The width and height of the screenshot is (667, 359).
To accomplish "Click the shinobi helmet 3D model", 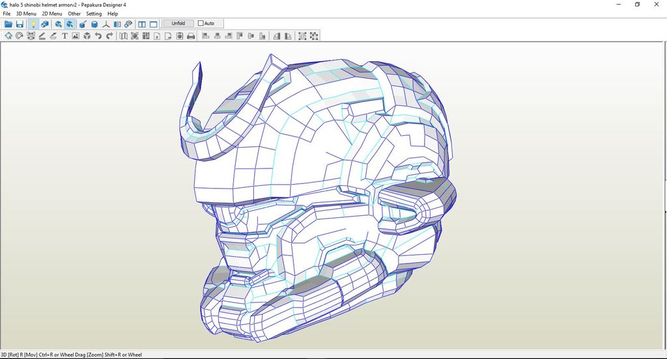I will click(x=317, y=198).
